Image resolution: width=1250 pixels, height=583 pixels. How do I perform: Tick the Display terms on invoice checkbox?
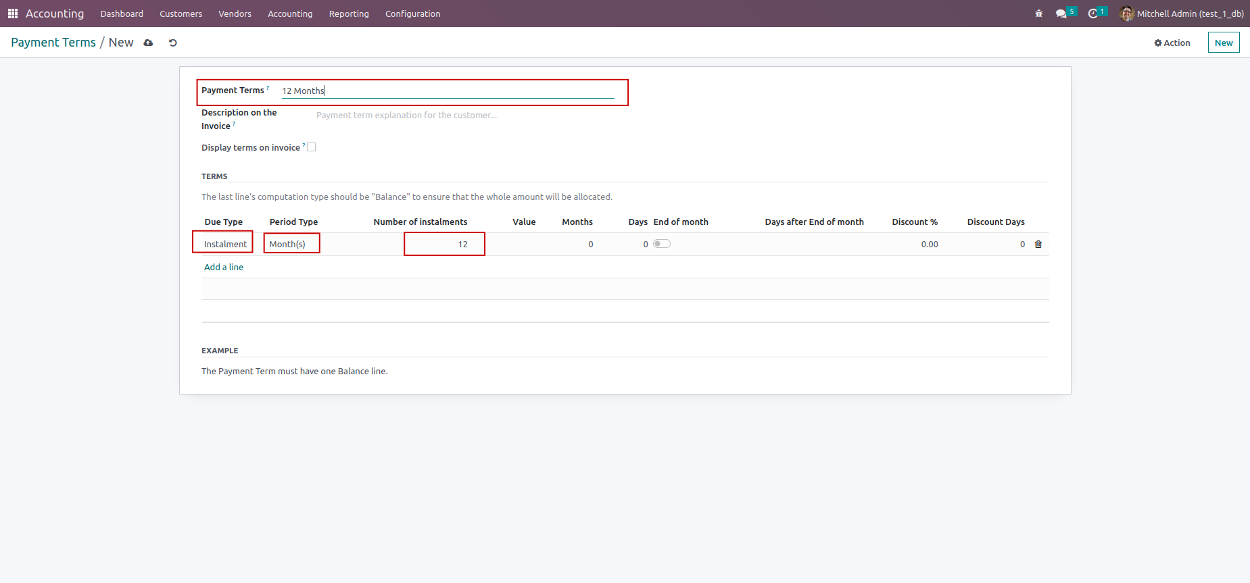point(312,147)
